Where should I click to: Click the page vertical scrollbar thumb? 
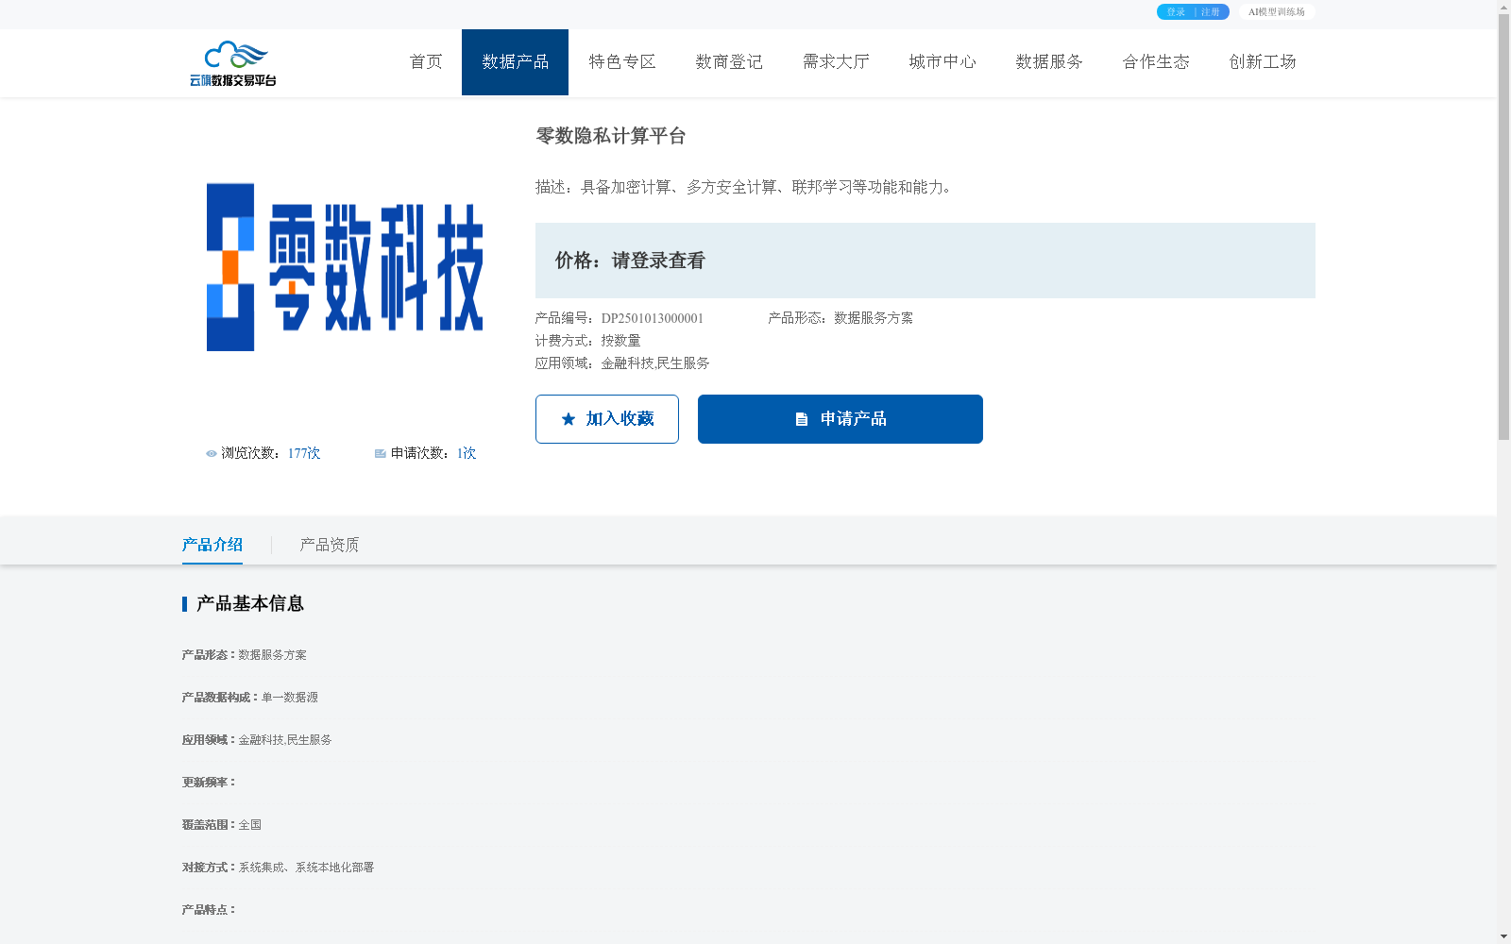pyautogui.click(x=1503, y=227)
